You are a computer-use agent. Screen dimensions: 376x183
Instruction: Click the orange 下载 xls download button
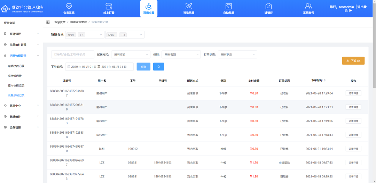(x=353, y=61)
